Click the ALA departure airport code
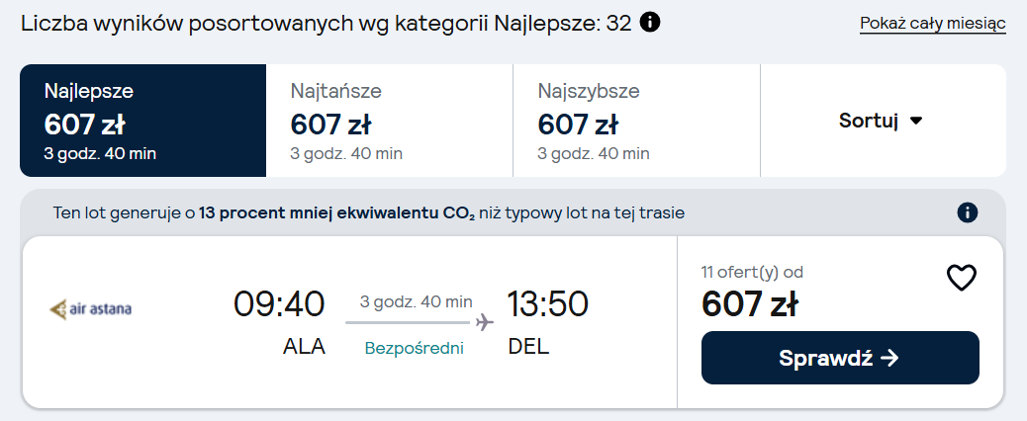Viewport: 1027px width, 421px height. 304,347
